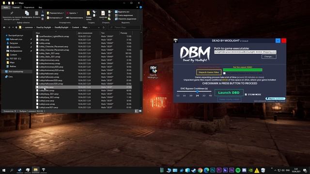
Task: Collapse the Explorer ribbon with chevron
Action: click(137, 7)
